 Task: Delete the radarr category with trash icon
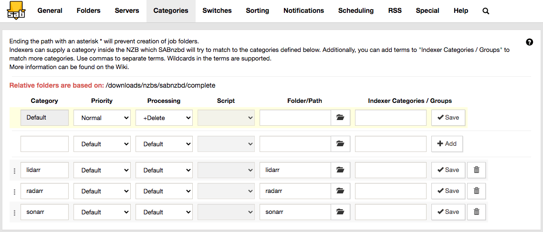pos(476,191)
